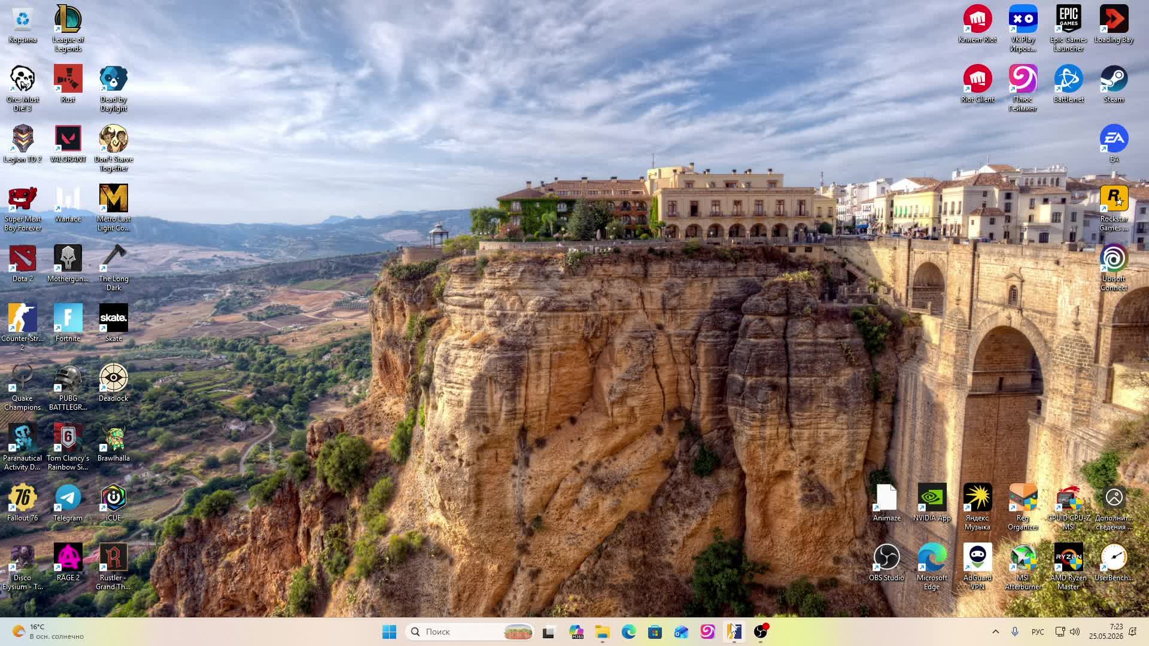Open Don't Starve Together shortcut

(114, 148)
